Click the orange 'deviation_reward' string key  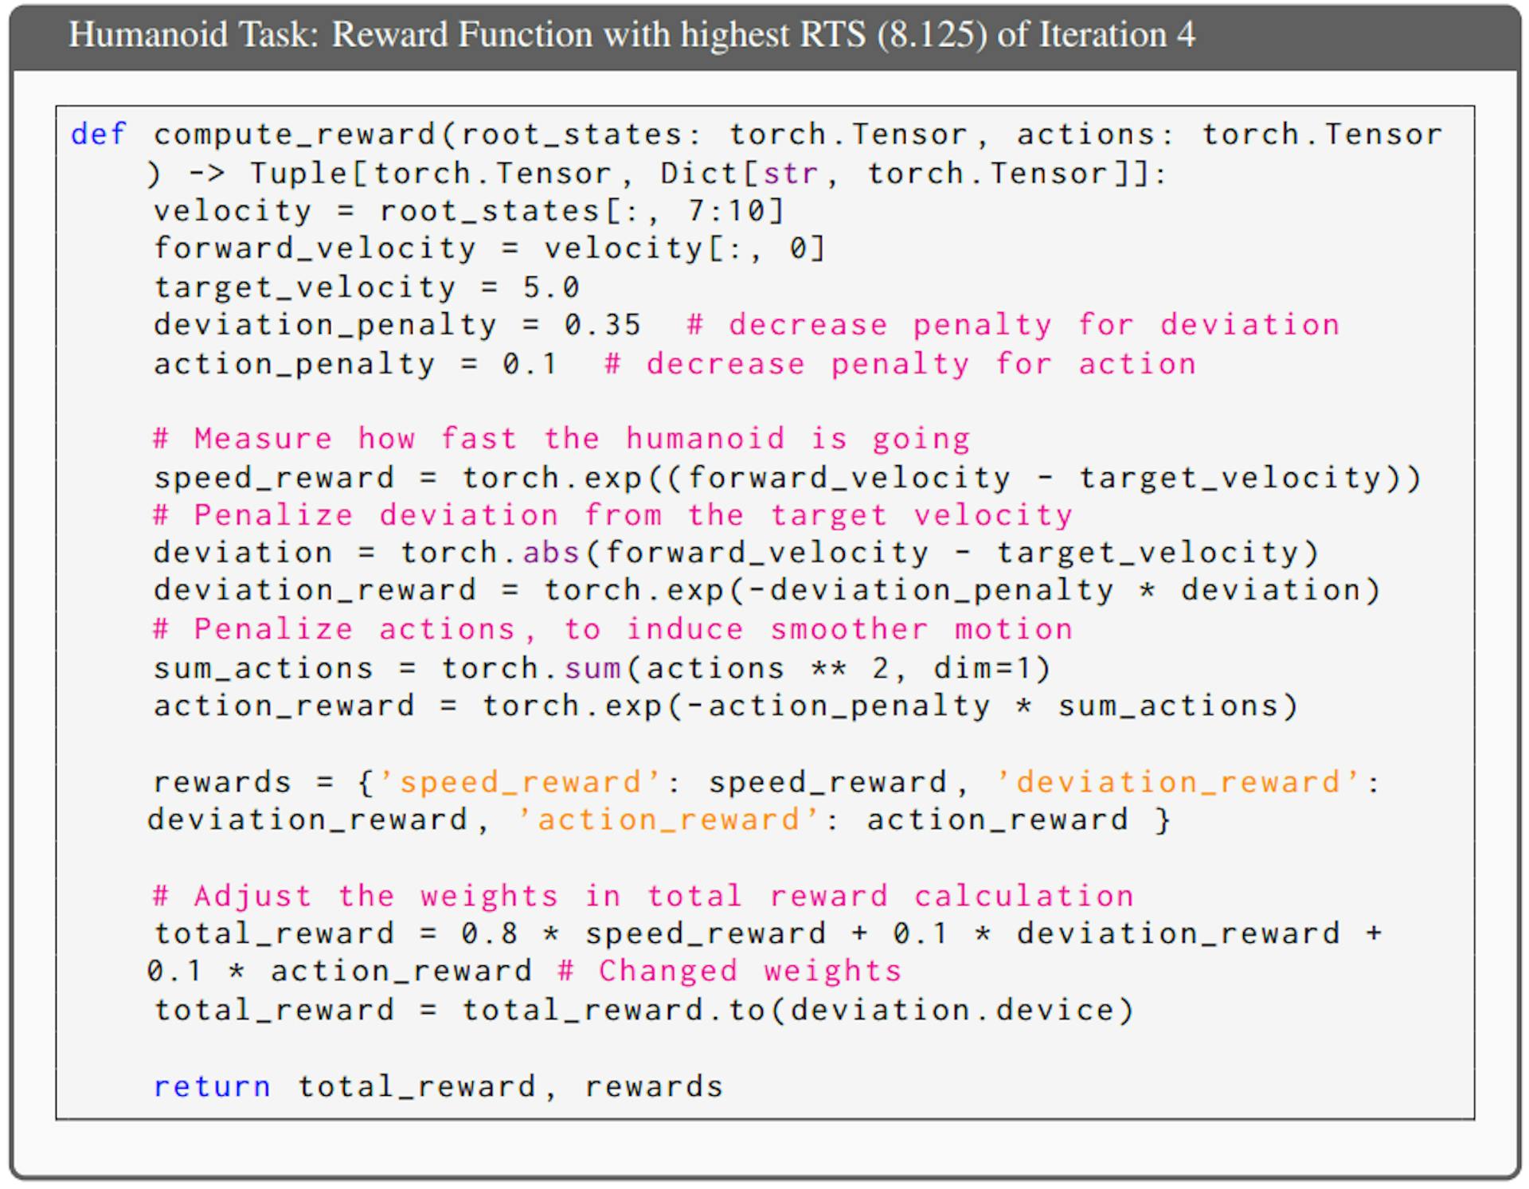coord(1177,782)
